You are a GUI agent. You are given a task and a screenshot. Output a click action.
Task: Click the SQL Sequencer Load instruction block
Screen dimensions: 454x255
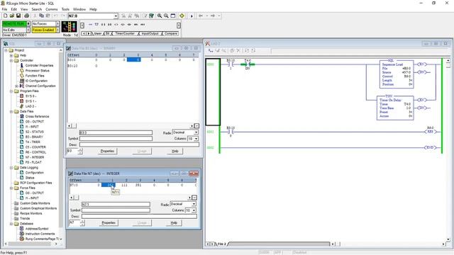coord(397,74)
